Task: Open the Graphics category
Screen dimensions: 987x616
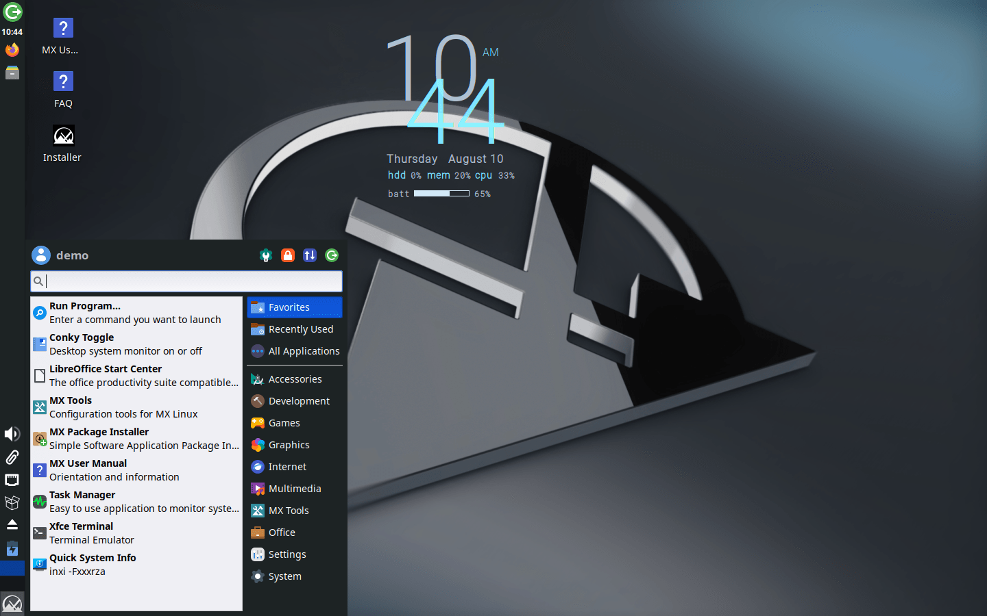Action: coord(295,445)
